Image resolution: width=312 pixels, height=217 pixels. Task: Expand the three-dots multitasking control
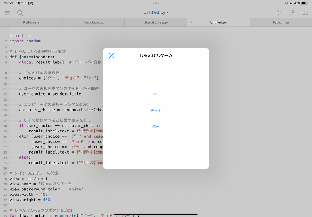click(x=156, y=4)
